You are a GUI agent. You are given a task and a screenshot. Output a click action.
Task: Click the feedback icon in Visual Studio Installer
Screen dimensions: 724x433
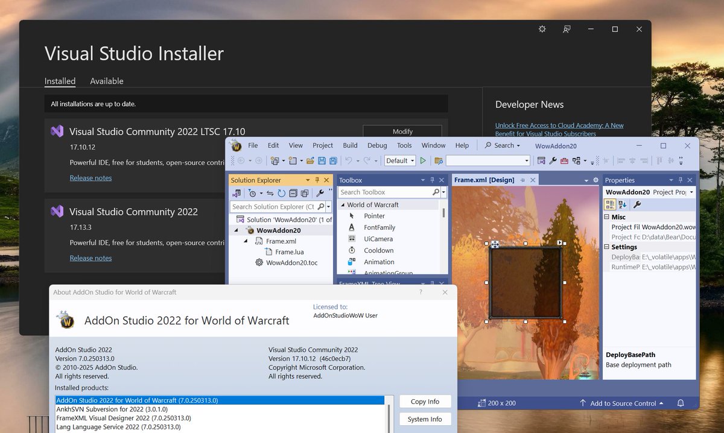coord(567,29)
